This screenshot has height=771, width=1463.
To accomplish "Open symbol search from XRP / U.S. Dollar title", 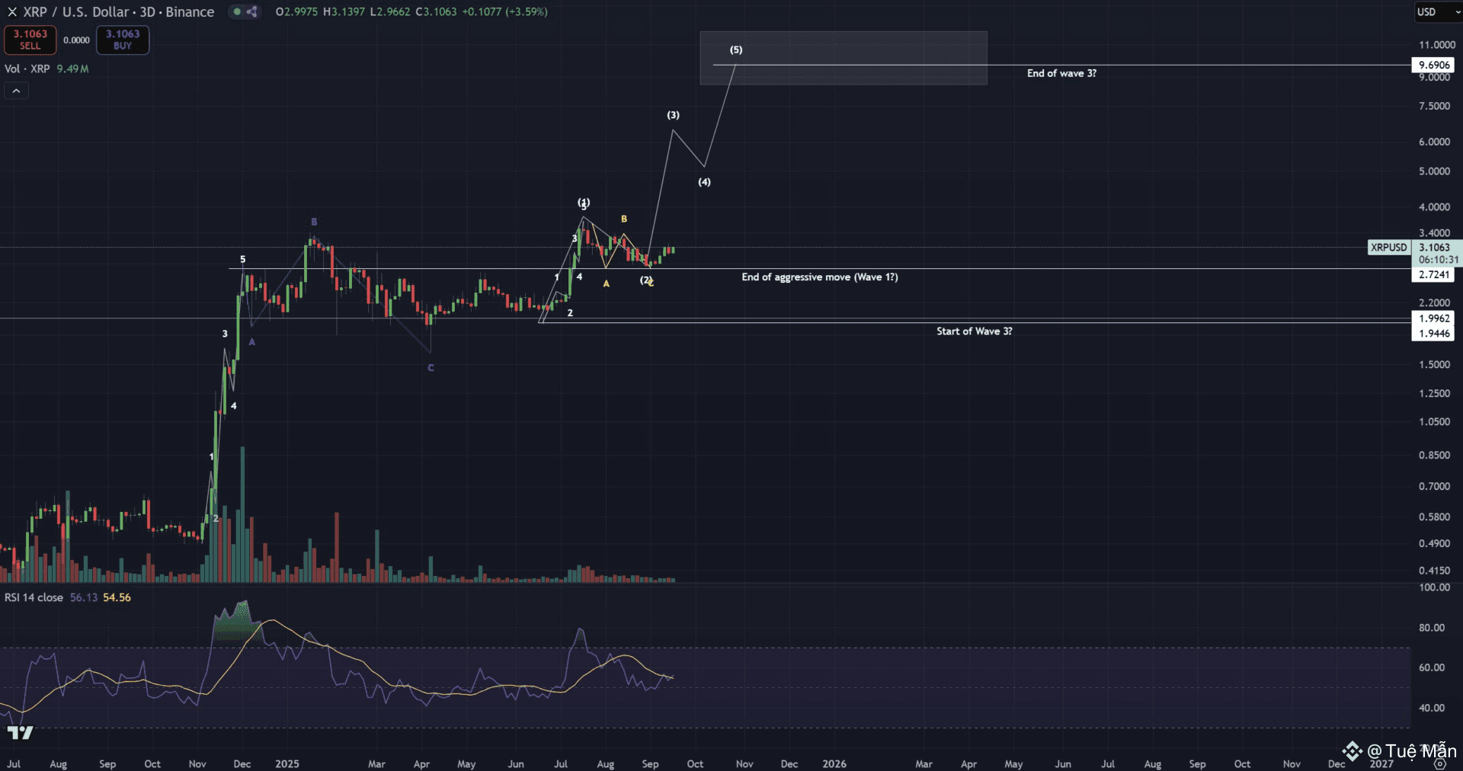I will [x=119, y=12].
